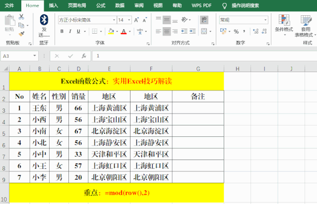
Task: Toggle Italic formatting
Action: coord(70,31)
